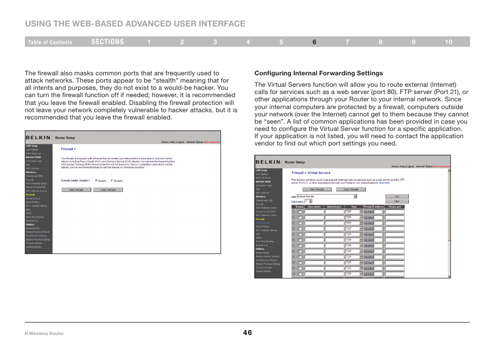Click Logout link in Firewall screenshot header
The width and height of the screenshot is (495, 347).
pos(180,142)
